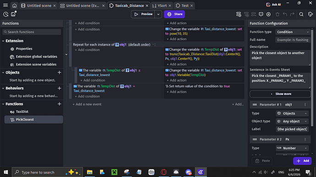Click the Show more button
The height and width of the screenshot is (177, 316).
(x=280, y=94)
